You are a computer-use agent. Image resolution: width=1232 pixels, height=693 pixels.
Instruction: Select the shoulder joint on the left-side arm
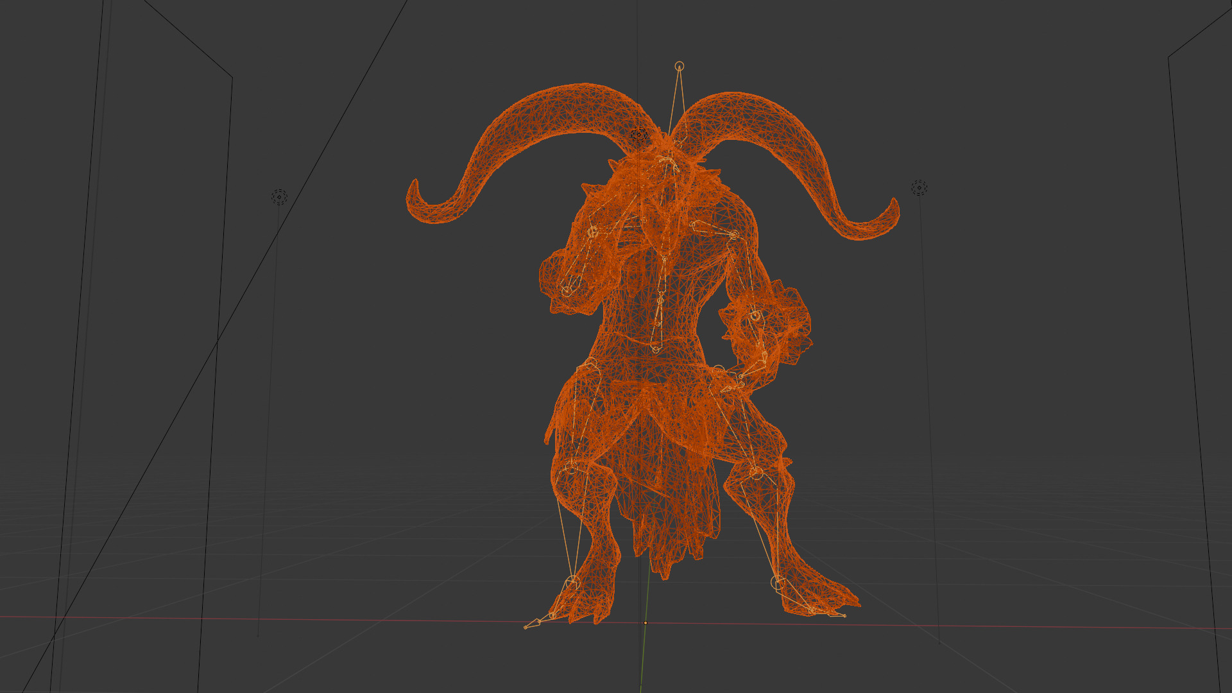593,232
